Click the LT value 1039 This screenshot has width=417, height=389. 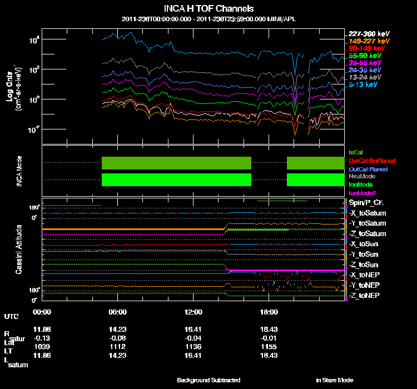point(42,347)
